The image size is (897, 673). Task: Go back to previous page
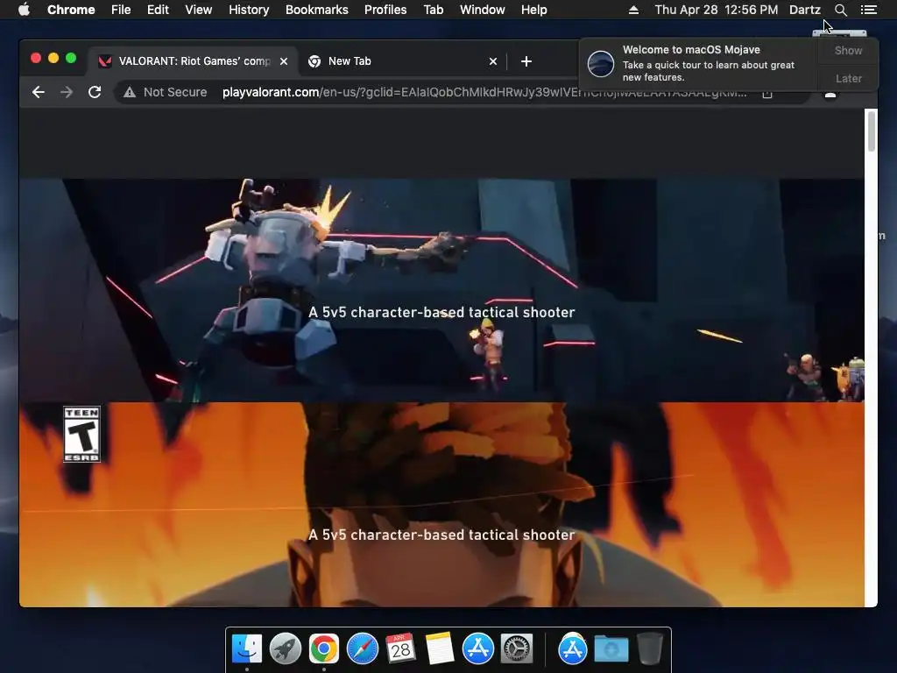pyautogui.click(x=39, y=92)
